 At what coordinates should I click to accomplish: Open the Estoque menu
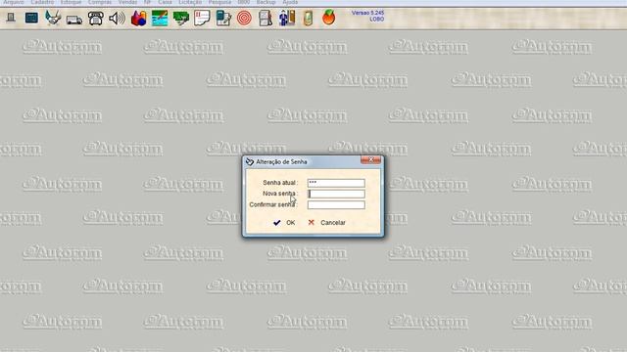point(72,2)
